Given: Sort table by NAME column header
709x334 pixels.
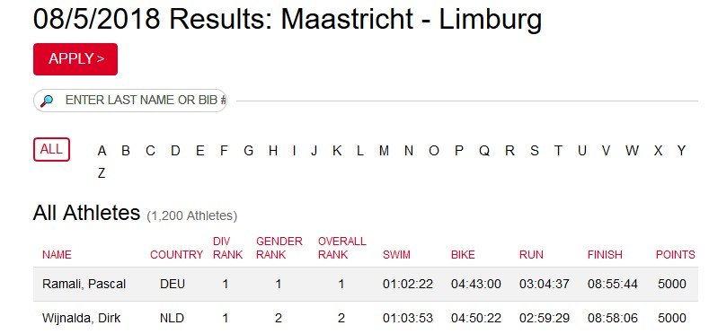Looking at the screenshot, I should [x=57, y=255].
